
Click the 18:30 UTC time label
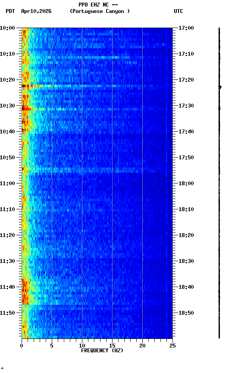click(x=186, y=262)
